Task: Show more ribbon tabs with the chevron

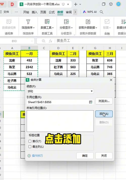Action: pyautogui.click(x=75, y=12)
